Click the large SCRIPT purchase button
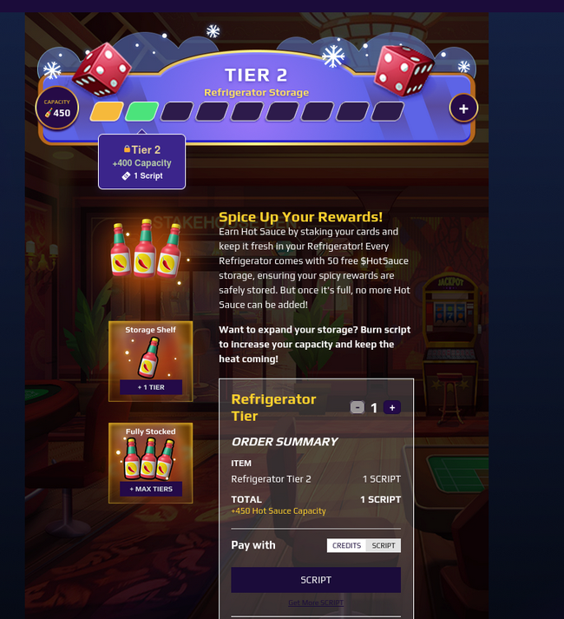 coord(316,580)
